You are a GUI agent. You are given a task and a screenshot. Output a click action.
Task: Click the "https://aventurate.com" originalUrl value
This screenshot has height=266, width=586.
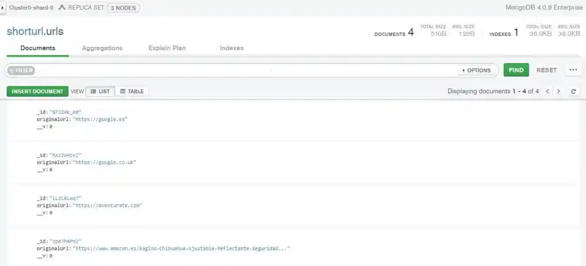click(x=108, y=205)
